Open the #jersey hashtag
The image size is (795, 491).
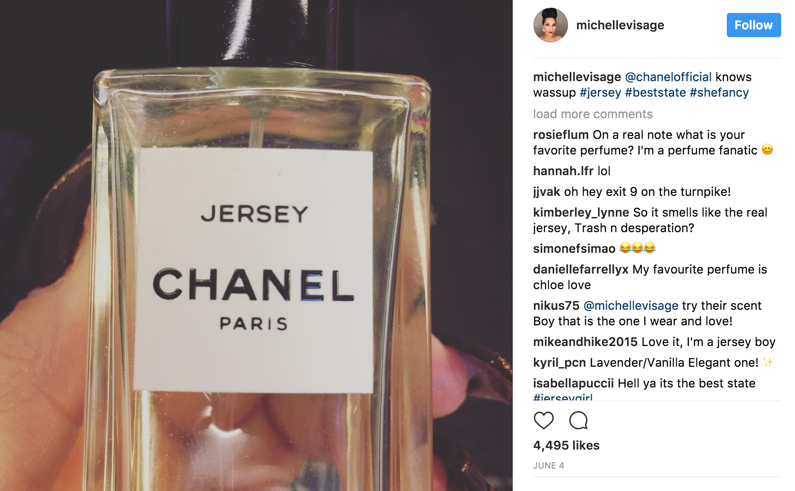[x=600, y=92]
